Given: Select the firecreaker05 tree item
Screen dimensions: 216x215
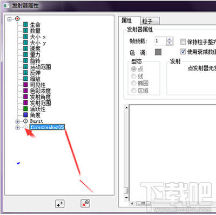Looking at the screenshot, I should click(x=47, y=127).
